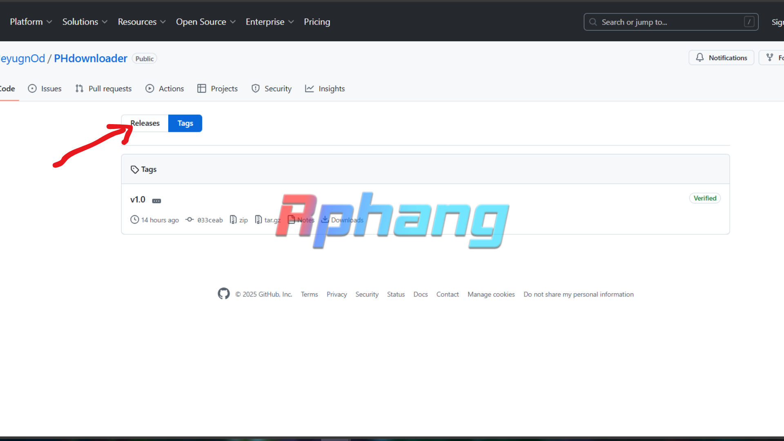Click the Public visibility badge
The width and height of the screenshot is (784, 441).
[x=145, y=59]
